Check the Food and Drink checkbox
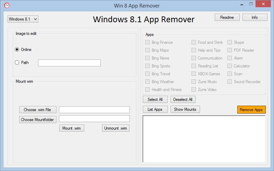 194,42
